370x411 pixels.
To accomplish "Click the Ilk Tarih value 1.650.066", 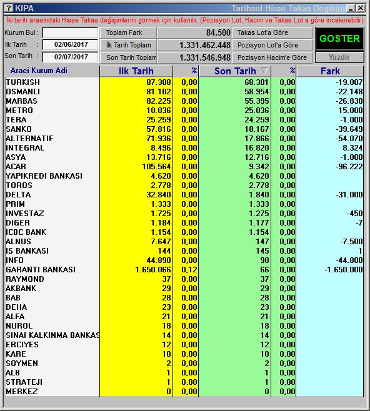I will (153, 270).
